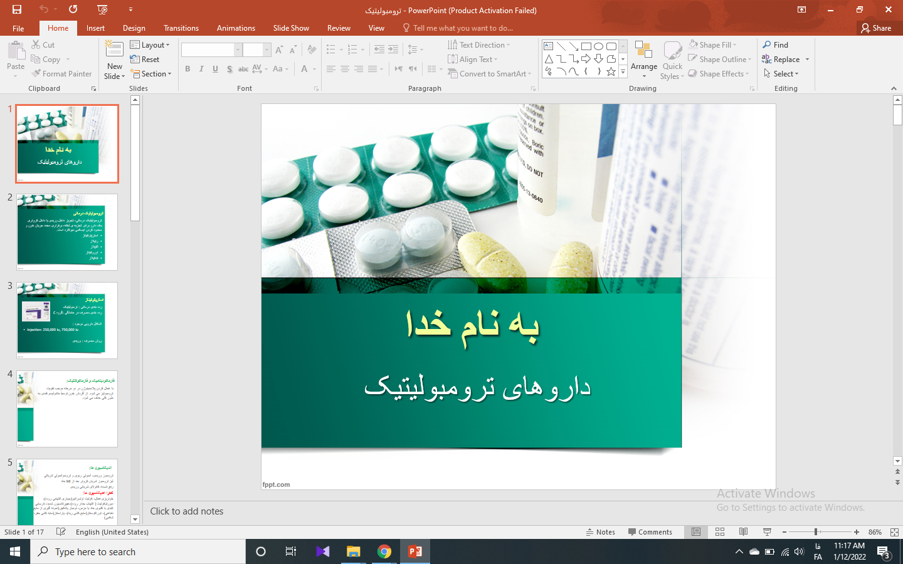The width and height of the screenshot is (903, 564).
Task: Open Google Chrome from the taskbar
Action: 384,551
